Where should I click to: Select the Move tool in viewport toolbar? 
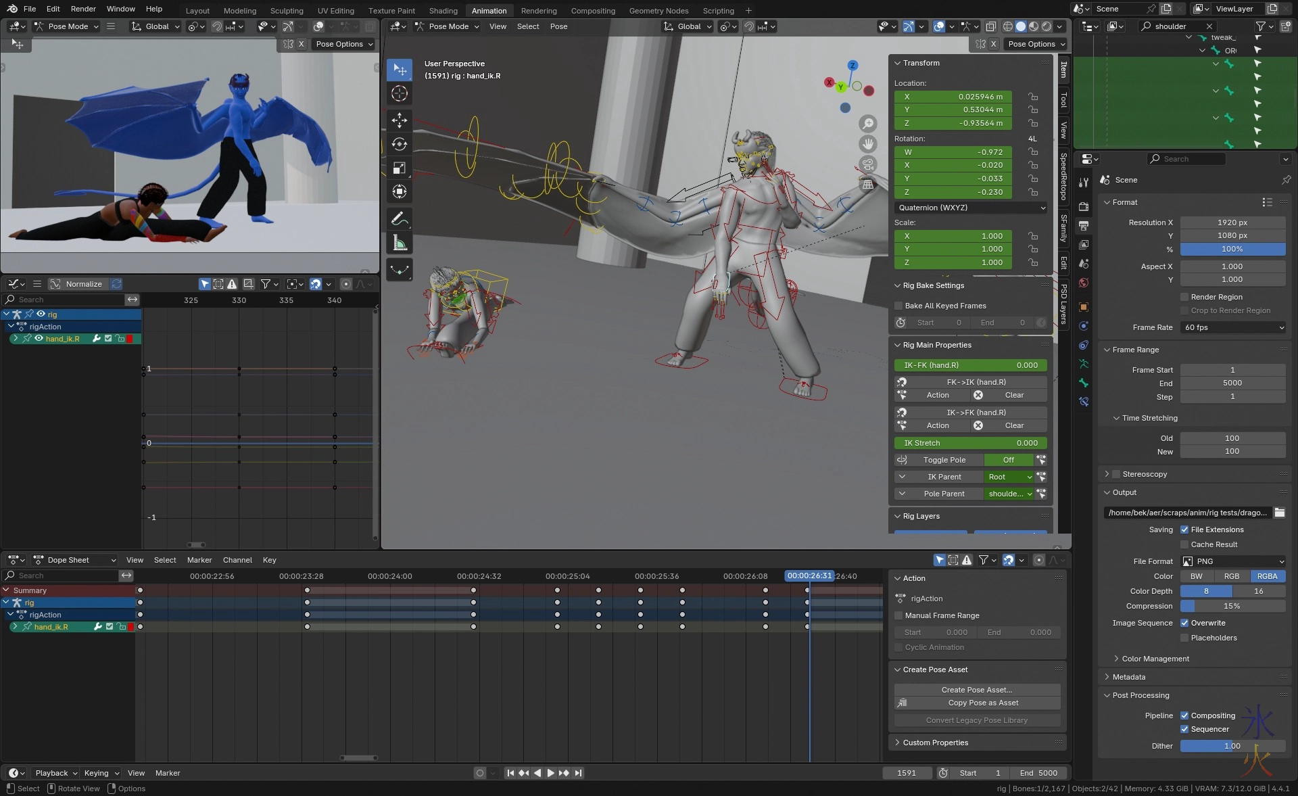[400, 120]
